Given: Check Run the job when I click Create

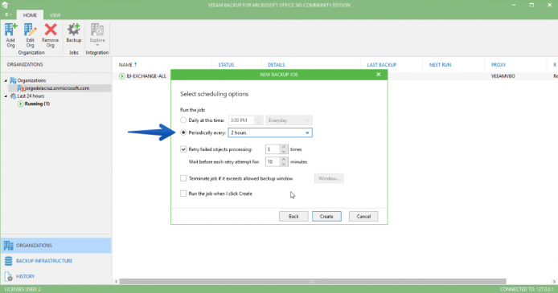Looking at the screenshot, I should pyautogui.click(x=183, y=193).
